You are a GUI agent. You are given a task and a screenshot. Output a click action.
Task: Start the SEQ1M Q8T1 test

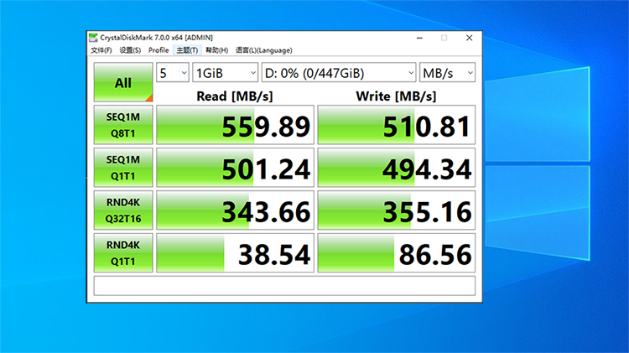(x=123, y=125)
